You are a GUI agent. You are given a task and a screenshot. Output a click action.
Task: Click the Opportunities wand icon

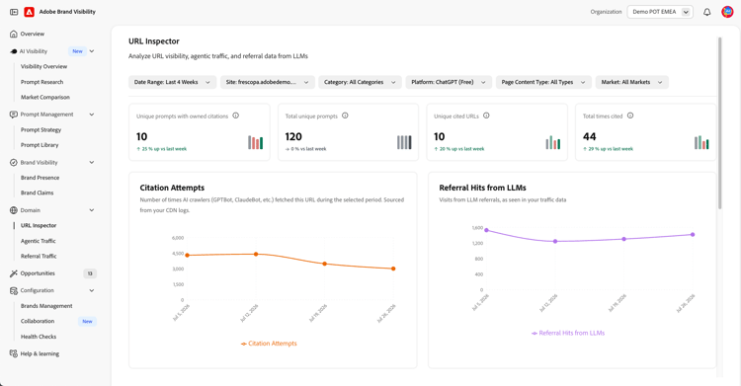click(13, 273)
